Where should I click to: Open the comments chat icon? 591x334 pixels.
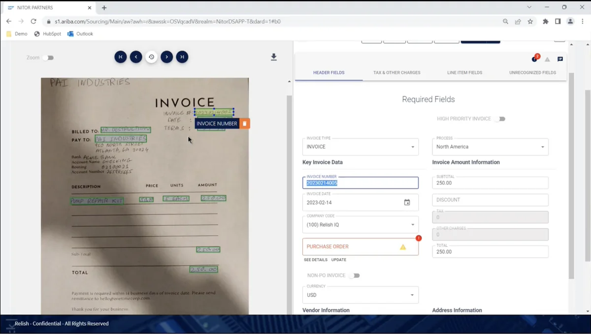pyautogui.click(x=560, y=59)
